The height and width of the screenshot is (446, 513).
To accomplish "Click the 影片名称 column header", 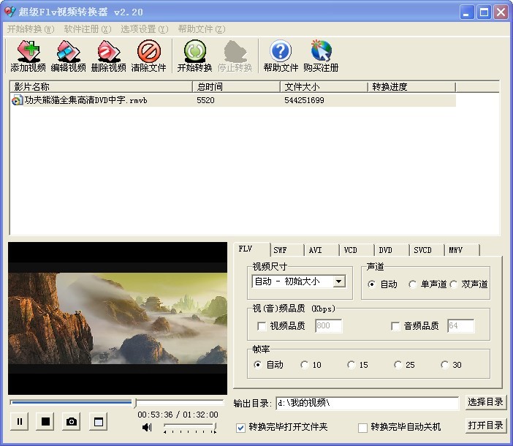I will 101,87.
